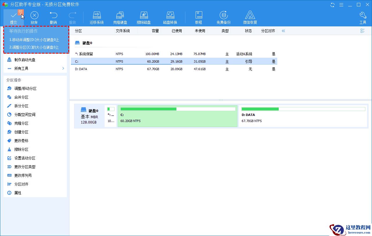Open the 迁移系统 migrate OS tool
The width and height of the screenshot is (372, 236).
pyautogui.click(x=96, y=16)
